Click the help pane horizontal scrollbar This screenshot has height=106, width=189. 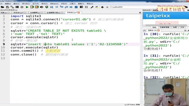tap(166, 25)
